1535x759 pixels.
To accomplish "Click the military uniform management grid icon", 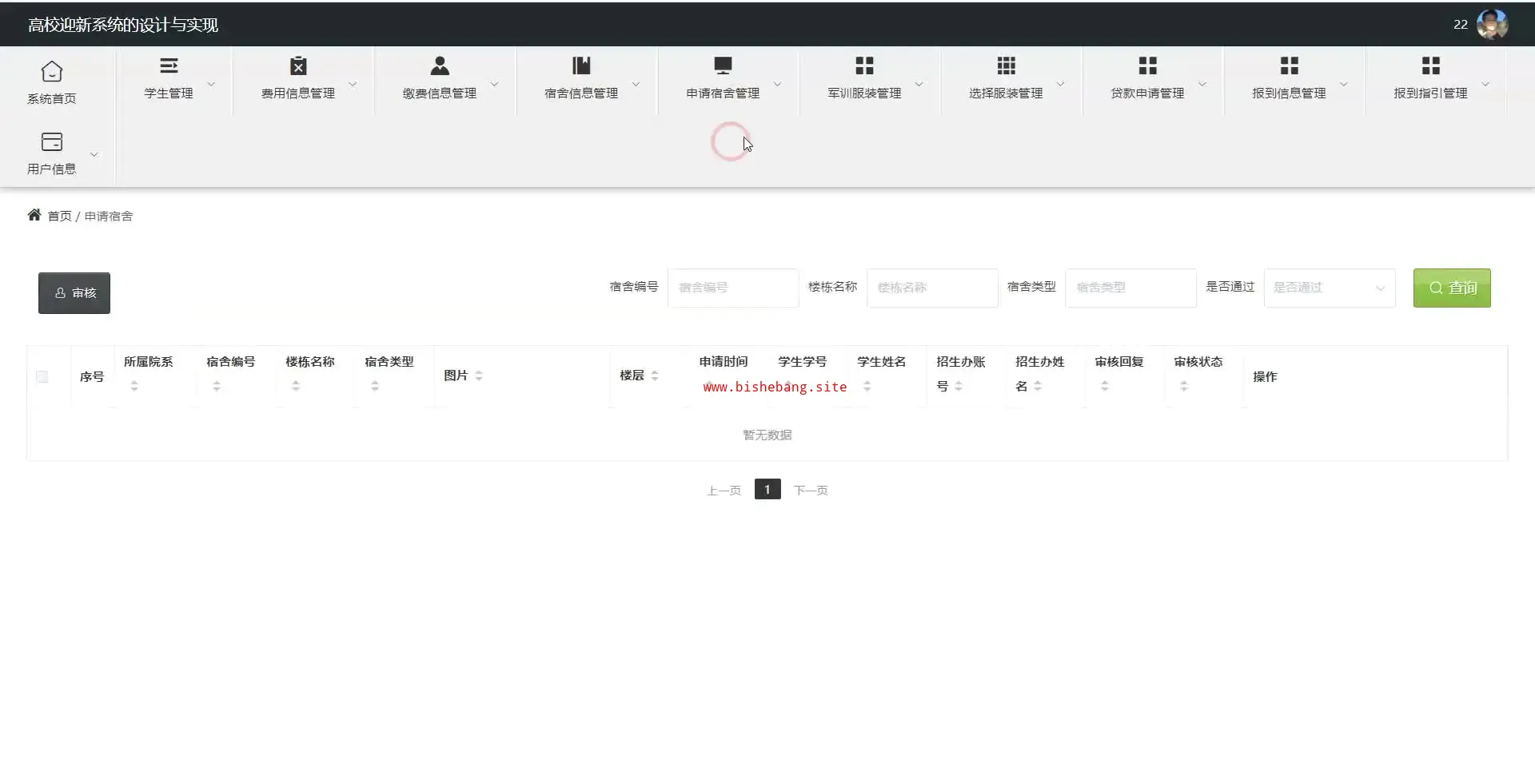I will point(864,66).
